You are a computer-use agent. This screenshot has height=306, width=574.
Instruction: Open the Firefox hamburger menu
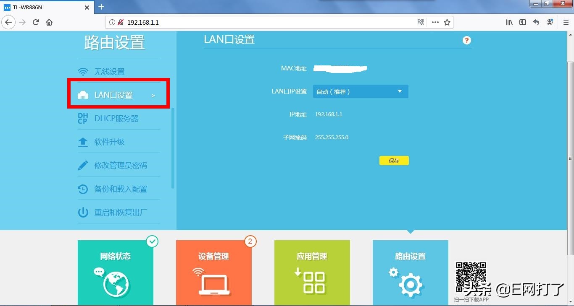566,22
